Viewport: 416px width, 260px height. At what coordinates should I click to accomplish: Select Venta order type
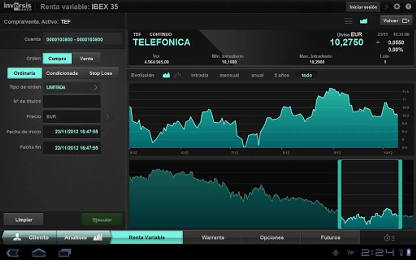tap(86, 58)
